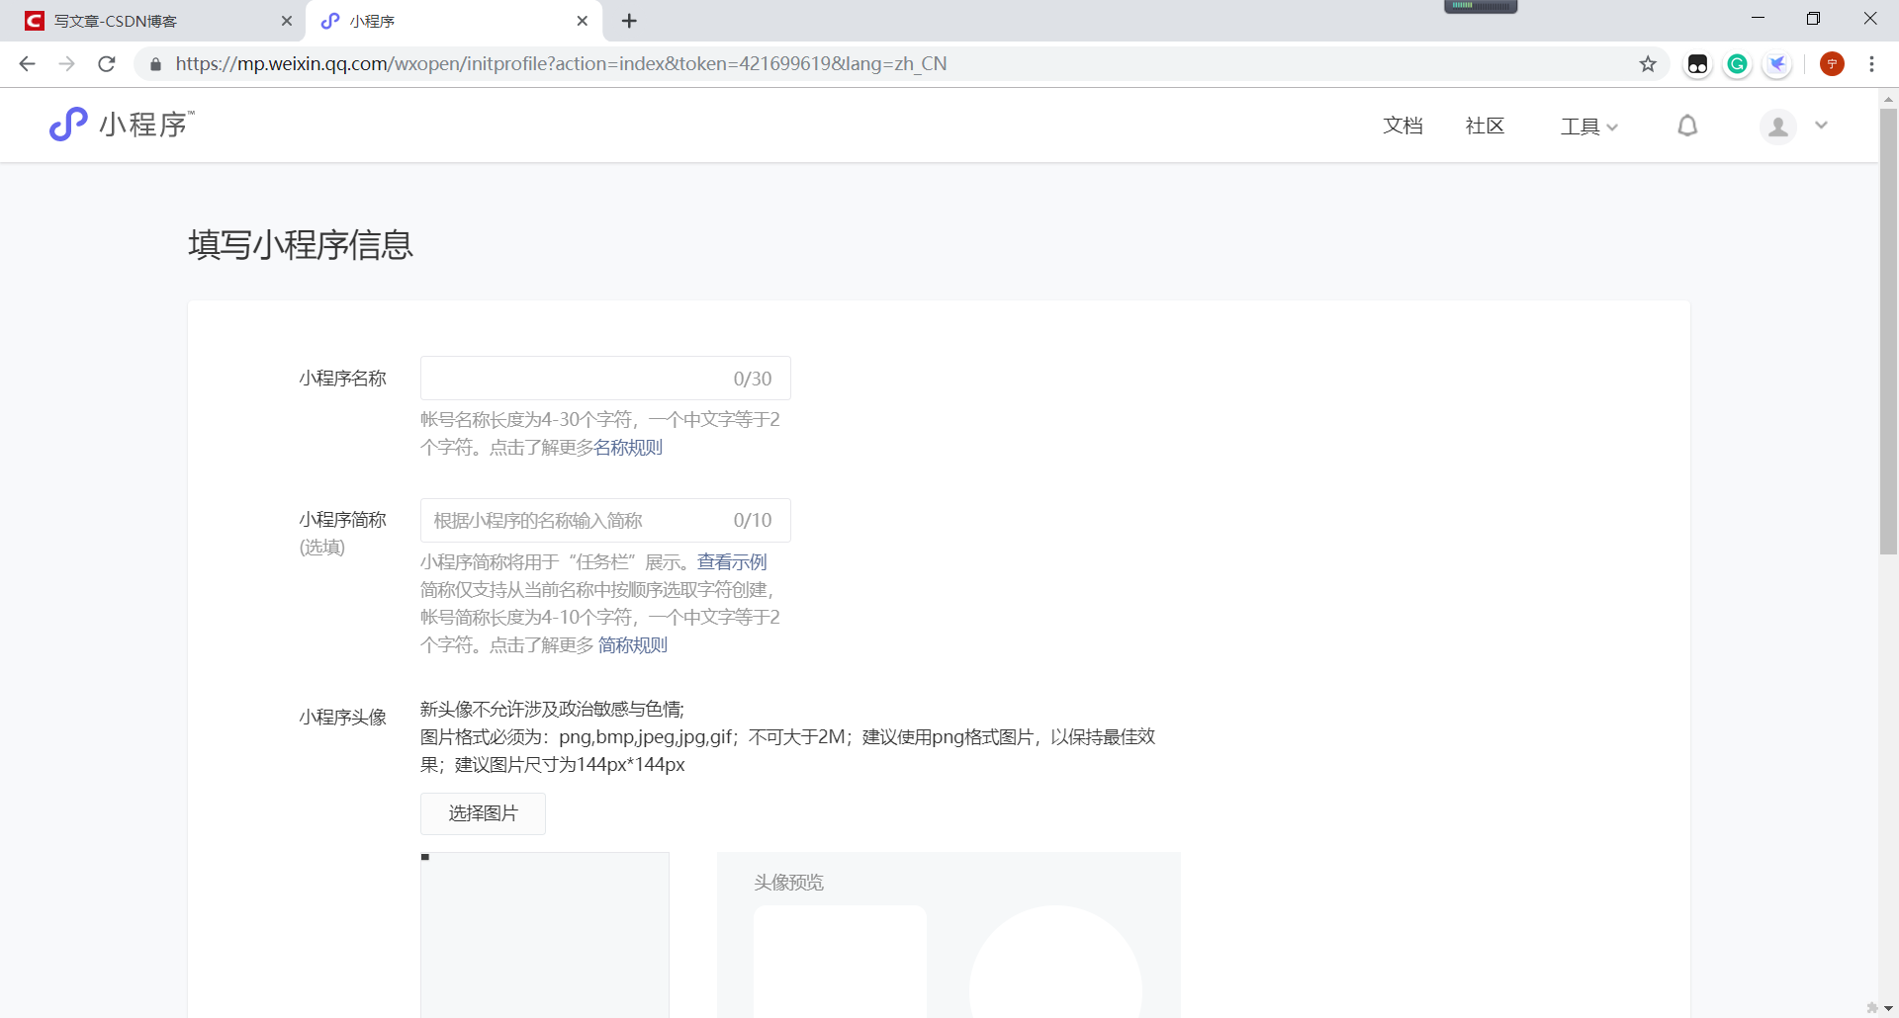Click the user account avatar
Screen dimensions: 1899x1018
tap(1777, 127)
